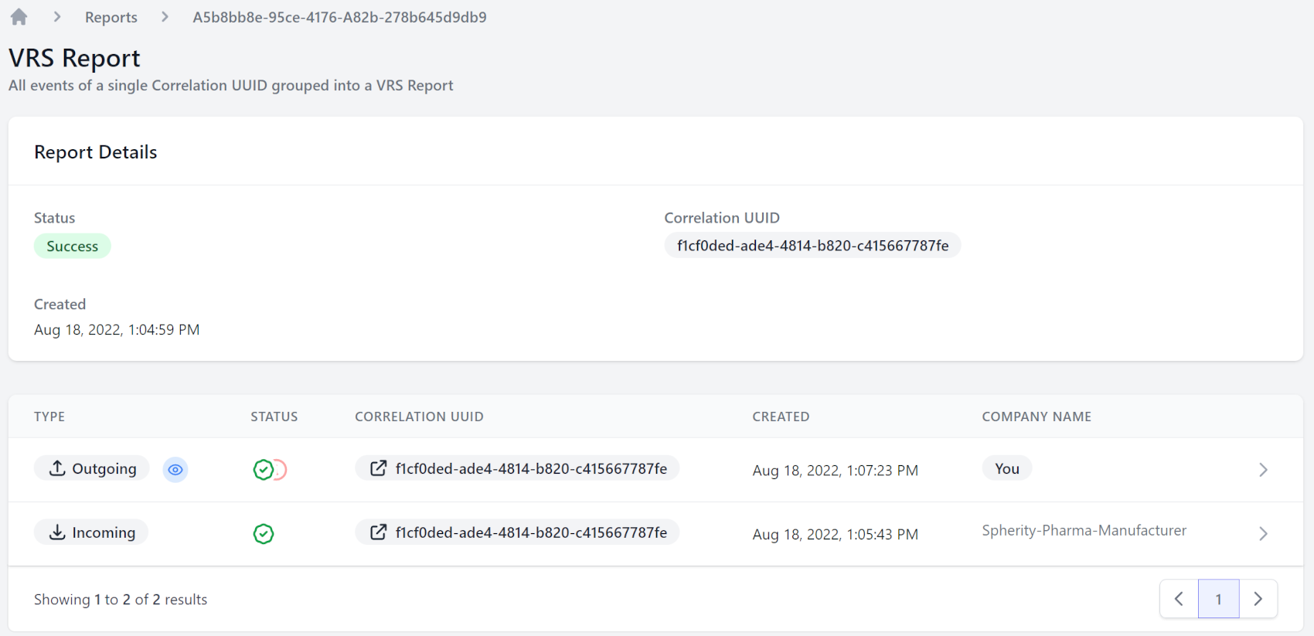The image size is (1314, 636).
Task: Click the A5b8bb8e report ID breadcrumb
Action: 339,17
